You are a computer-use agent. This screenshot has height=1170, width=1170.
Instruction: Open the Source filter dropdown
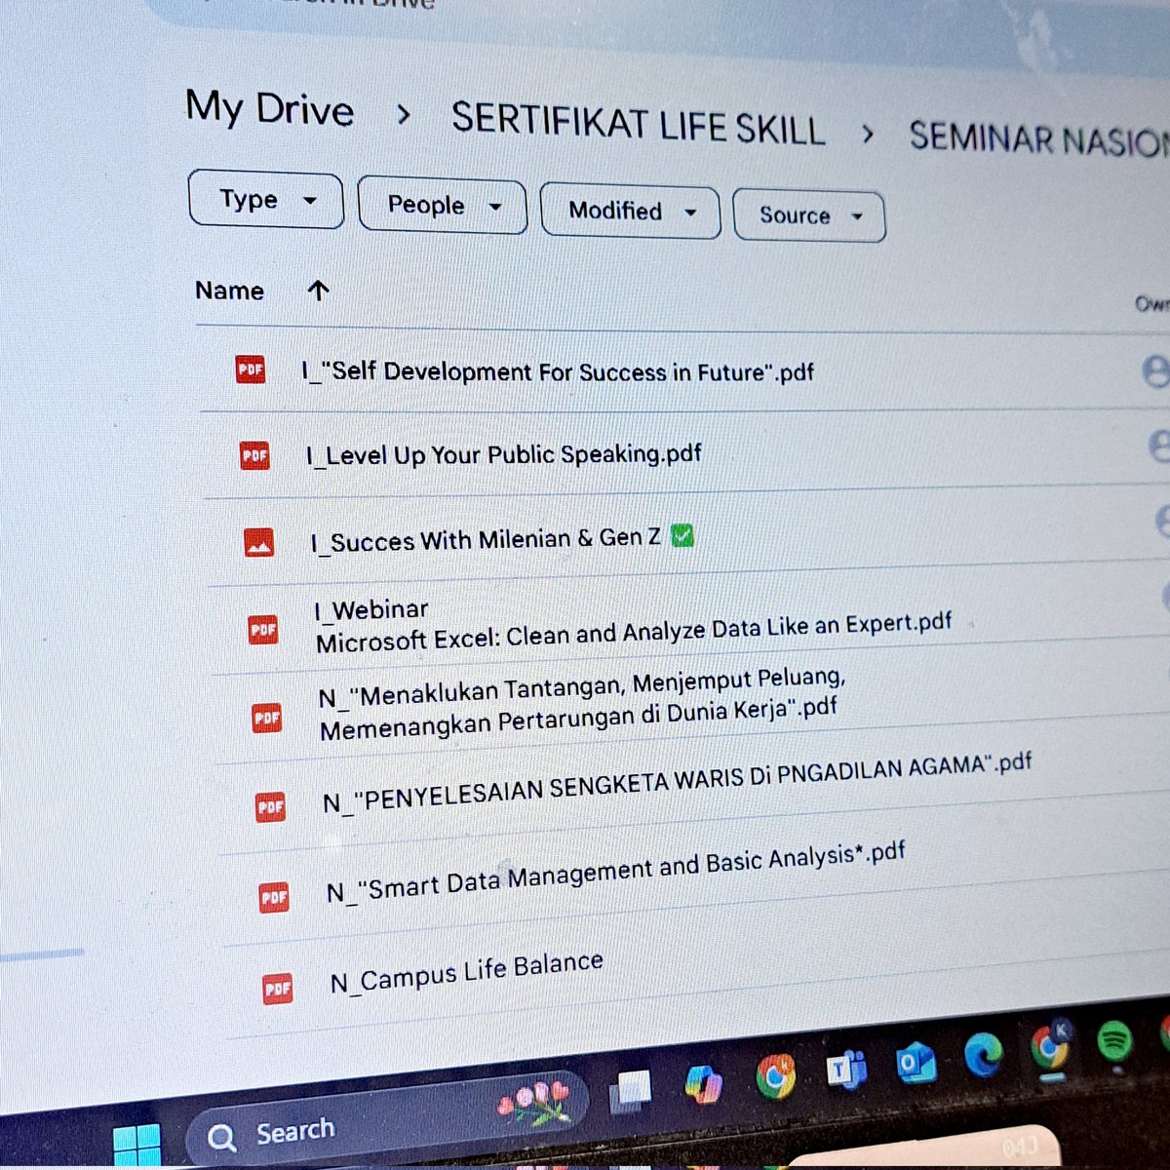[x=808, y=215]
